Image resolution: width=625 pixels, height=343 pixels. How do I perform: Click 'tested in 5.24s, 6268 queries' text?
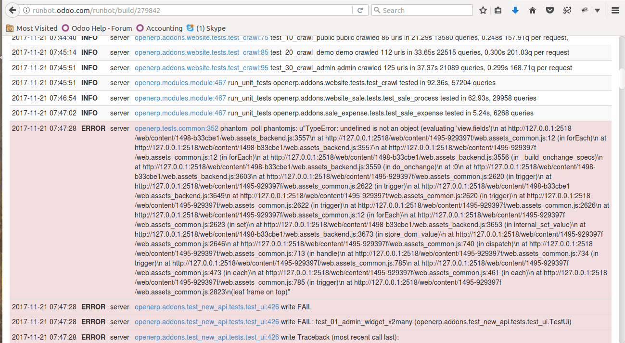coord(489,113)
